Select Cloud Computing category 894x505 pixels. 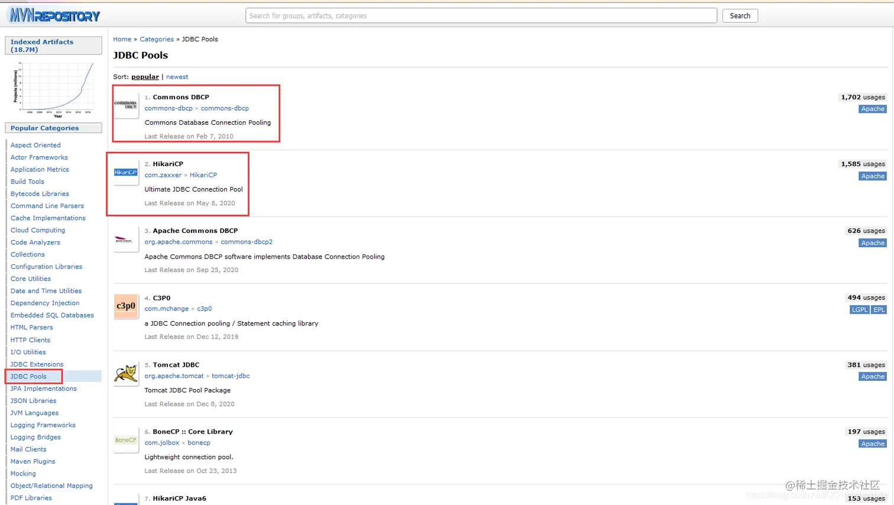[x=38, y=230]
